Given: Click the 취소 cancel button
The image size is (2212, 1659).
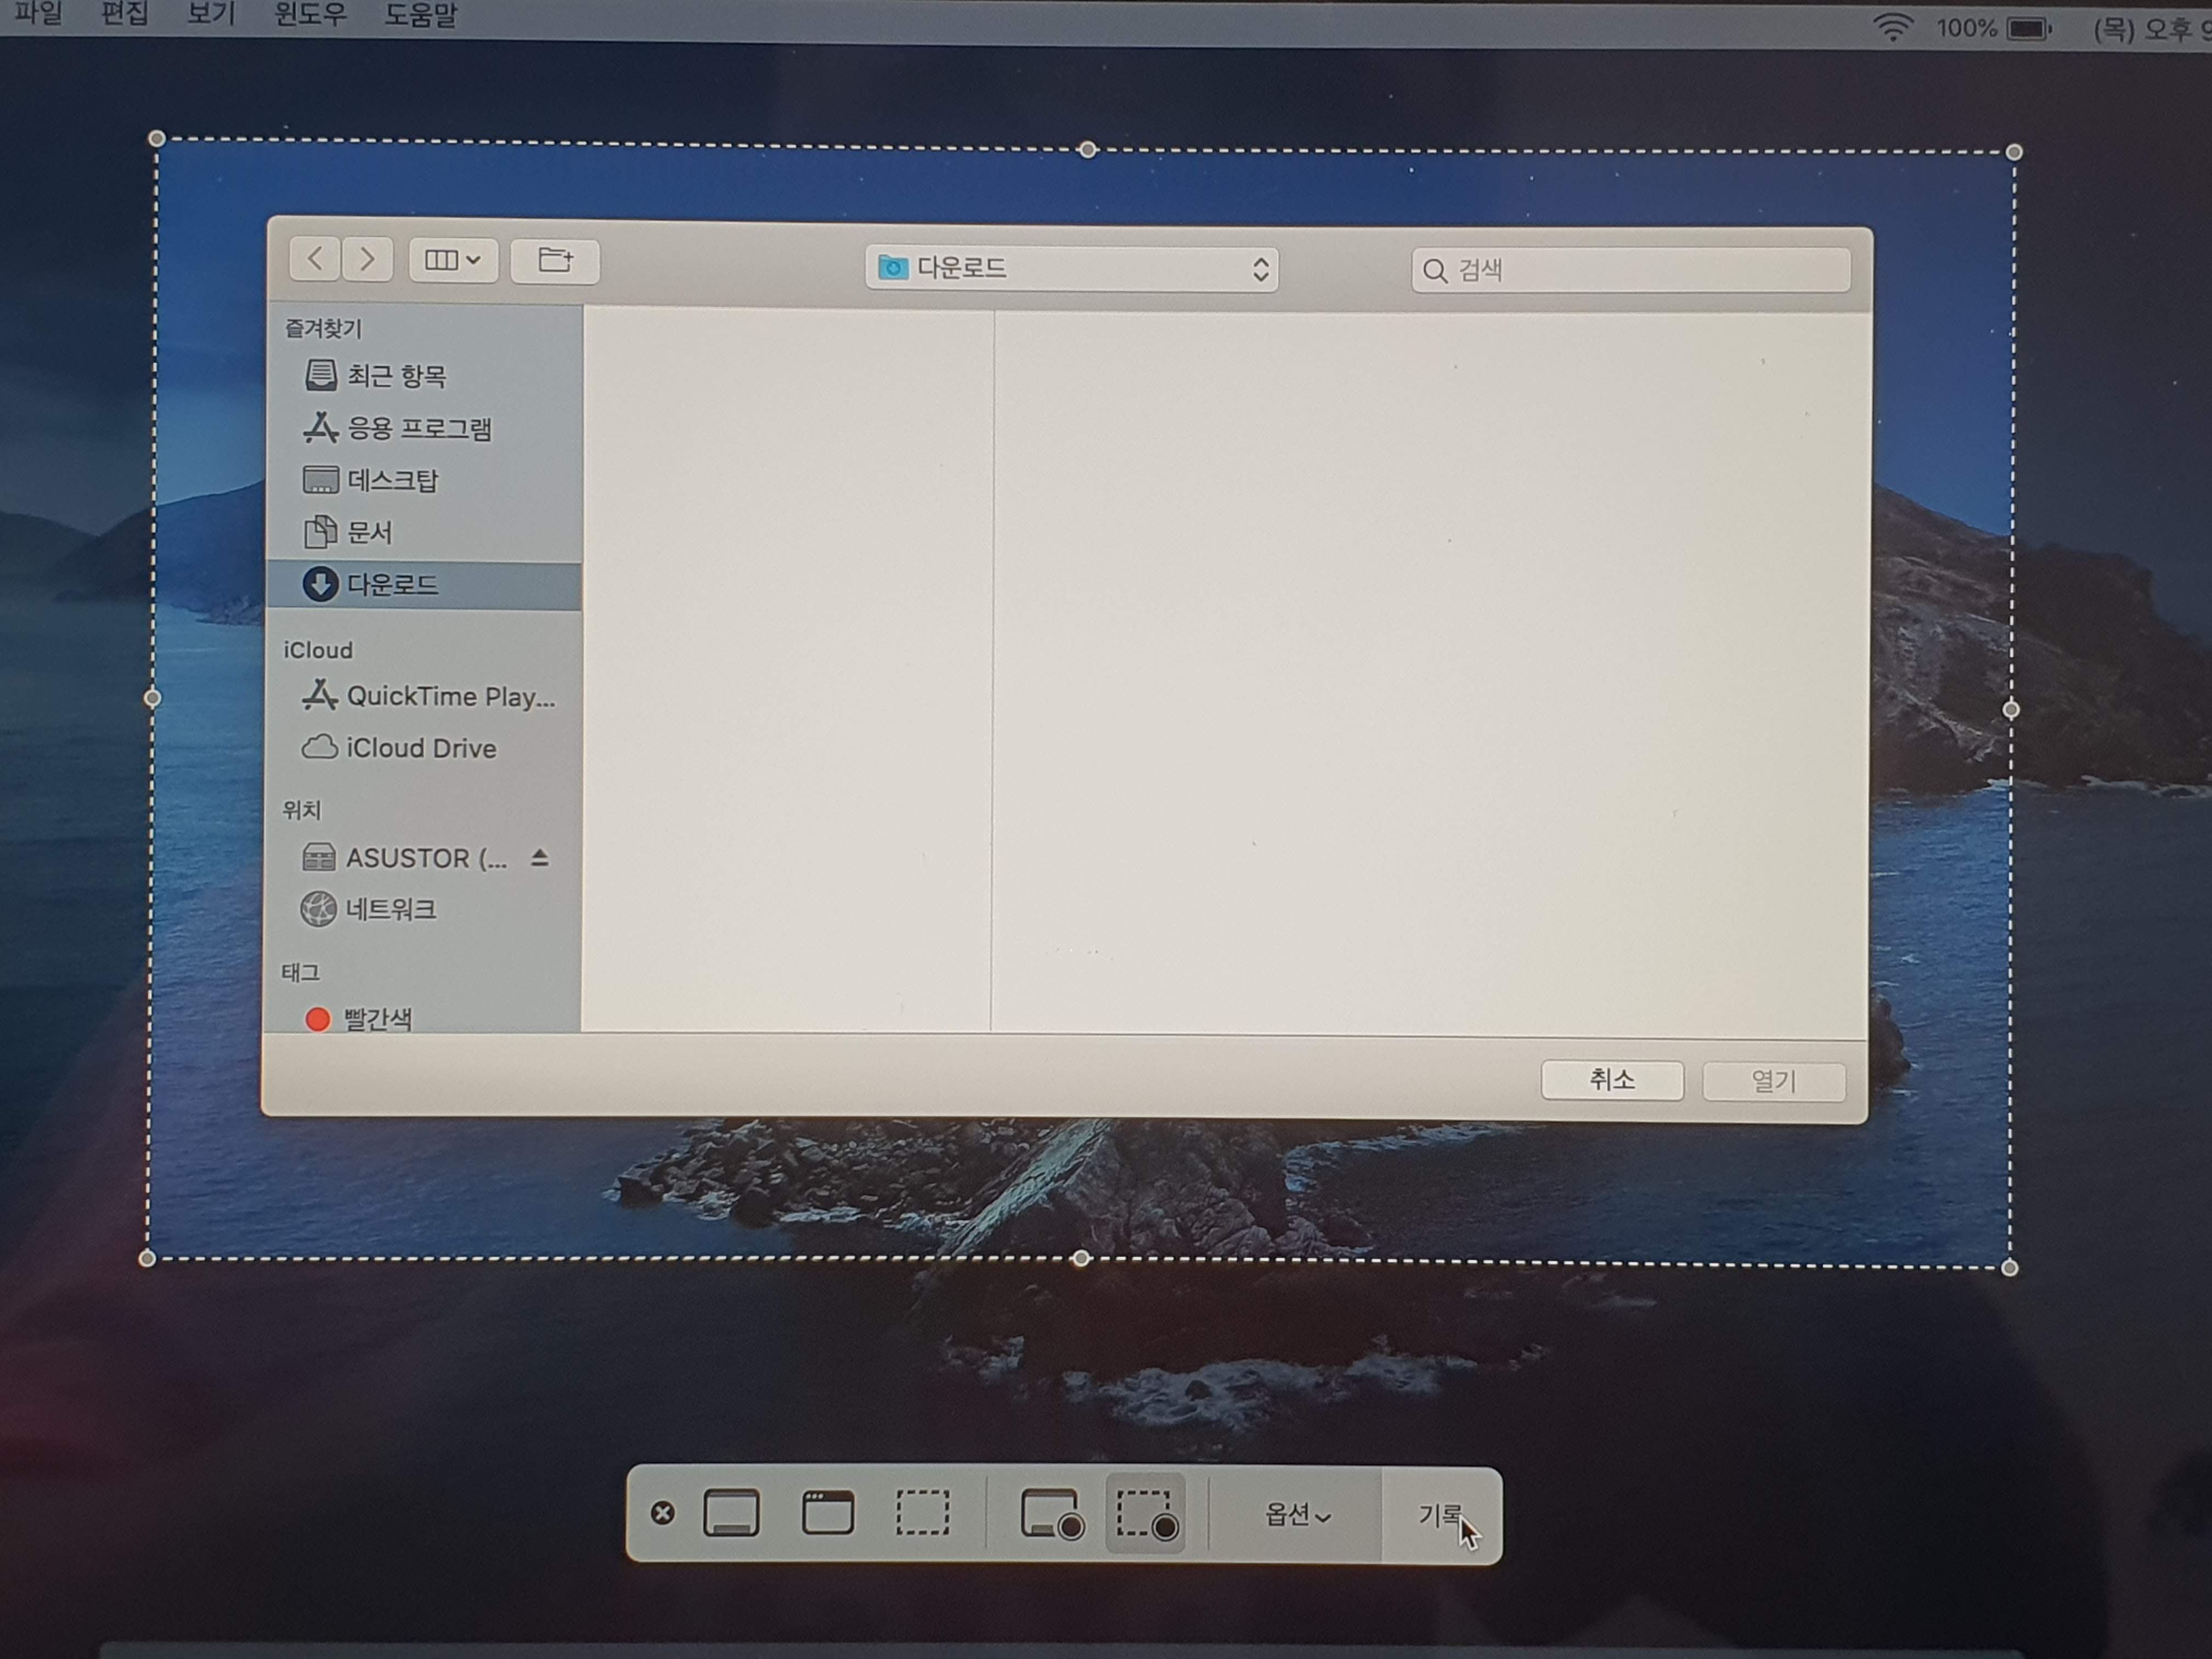Looking at the screenshot, I should [1611, 1079].
